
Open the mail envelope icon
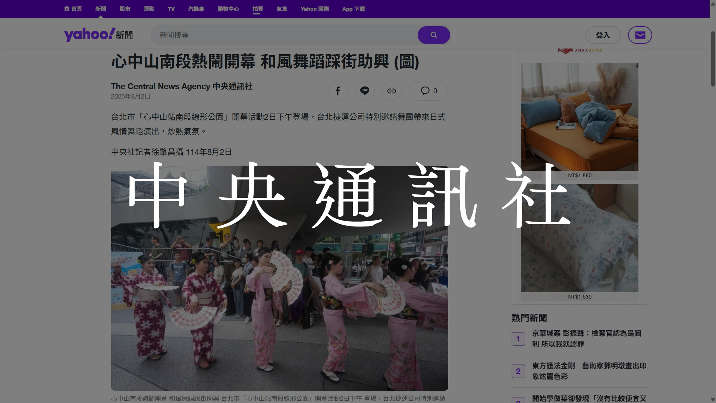coord(640,35)
